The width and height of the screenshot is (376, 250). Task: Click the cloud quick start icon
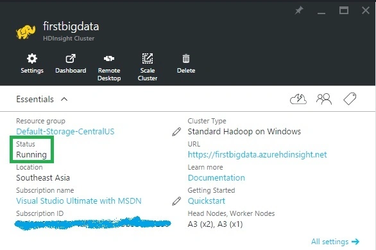[298, 99]
